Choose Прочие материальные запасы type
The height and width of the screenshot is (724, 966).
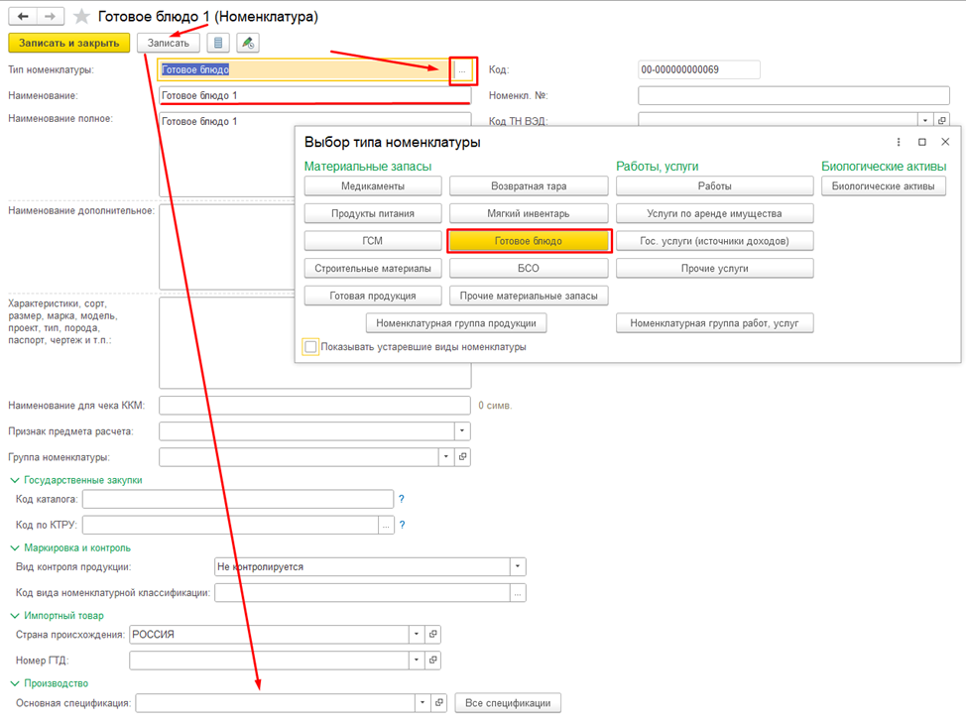click(x=529, y=296)
